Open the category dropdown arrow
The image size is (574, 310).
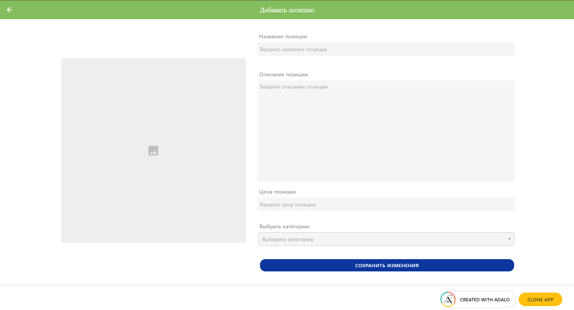coord(509,239)
